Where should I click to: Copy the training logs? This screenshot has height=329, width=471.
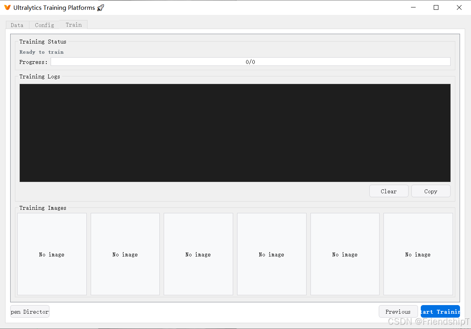(431, 191)
